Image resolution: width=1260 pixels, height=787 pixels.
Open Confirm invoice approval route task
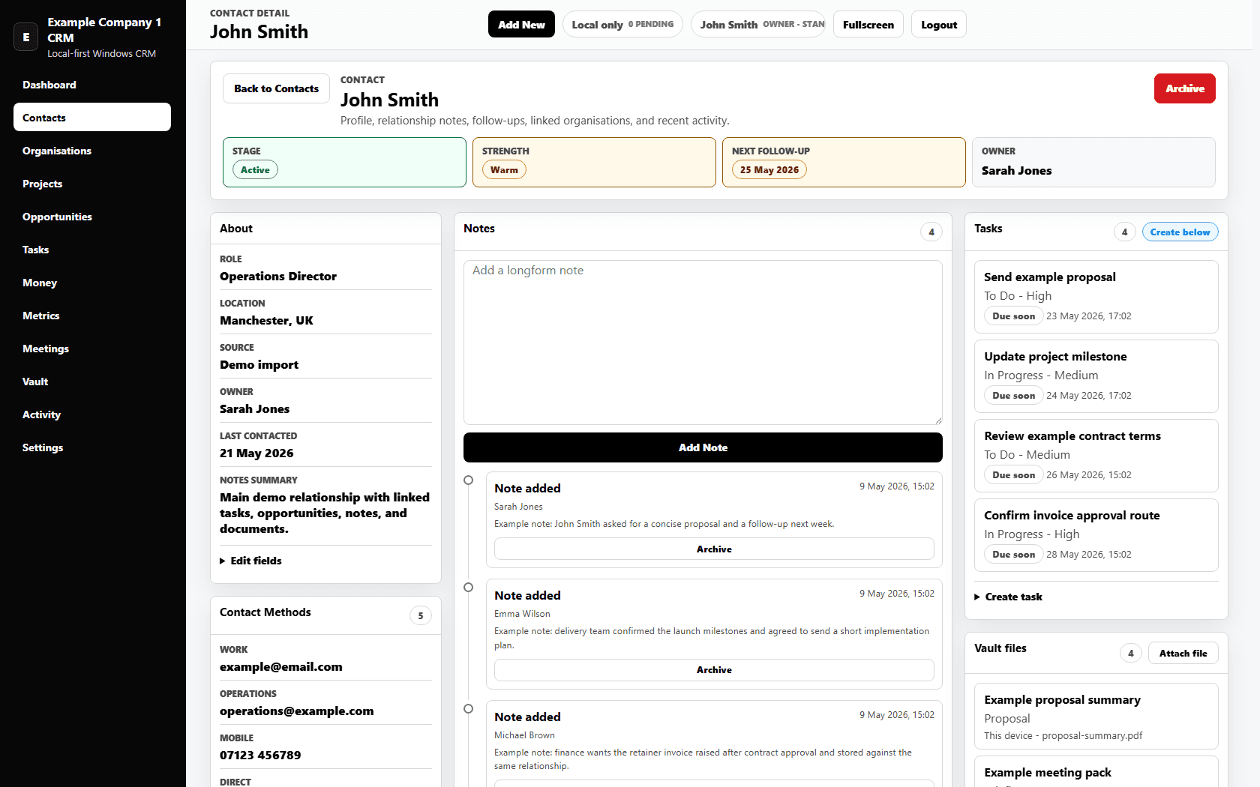tap(1096, 535)
